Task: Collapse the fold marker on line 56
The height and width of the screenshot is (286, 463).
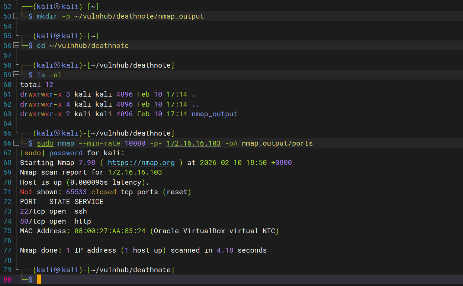Action: tap(16, 46)
